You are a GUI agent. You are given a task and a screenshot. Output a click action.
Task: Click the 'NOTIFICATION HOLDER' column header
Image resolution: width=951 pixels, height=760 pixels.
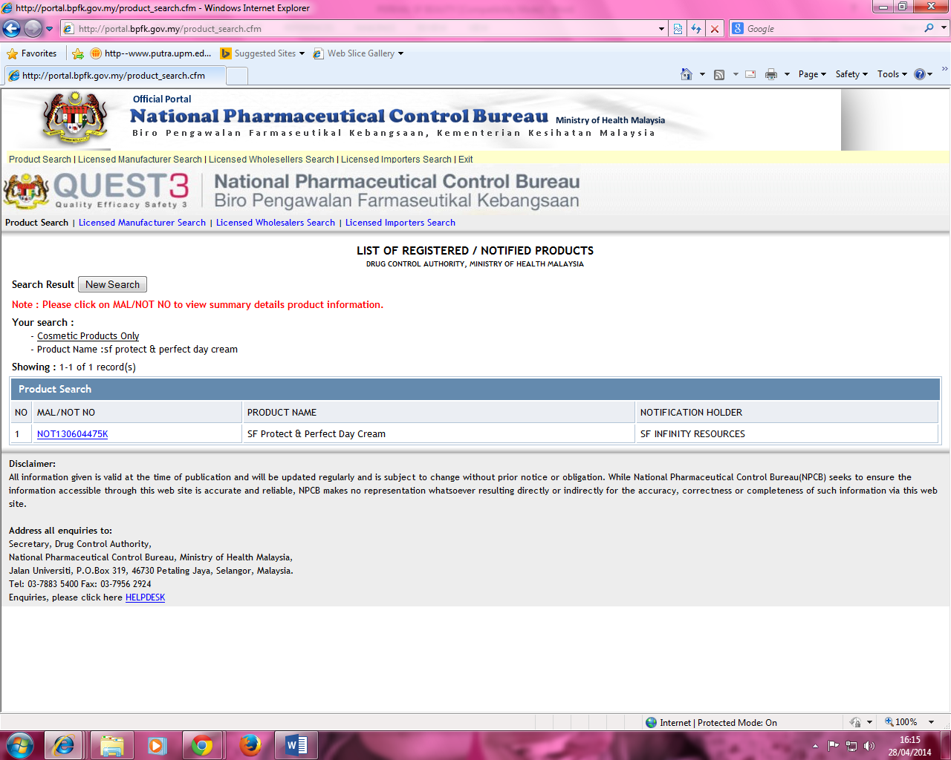click(787, 413)
